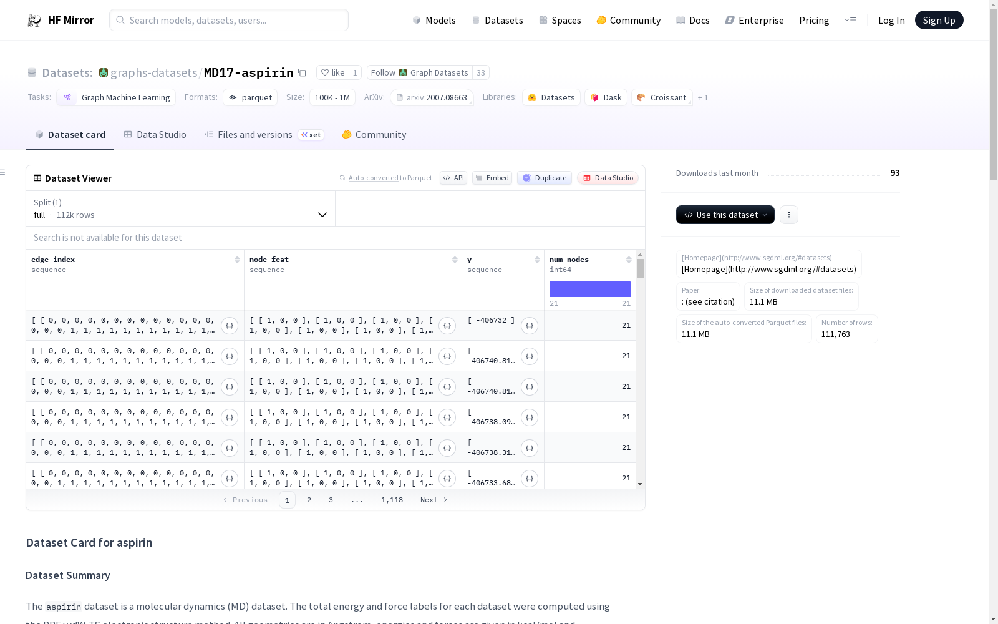The height and width of the screenshot is (624, 998).
Task: Open the graphs-datasets organization link
Action: [x=153, y=72]
